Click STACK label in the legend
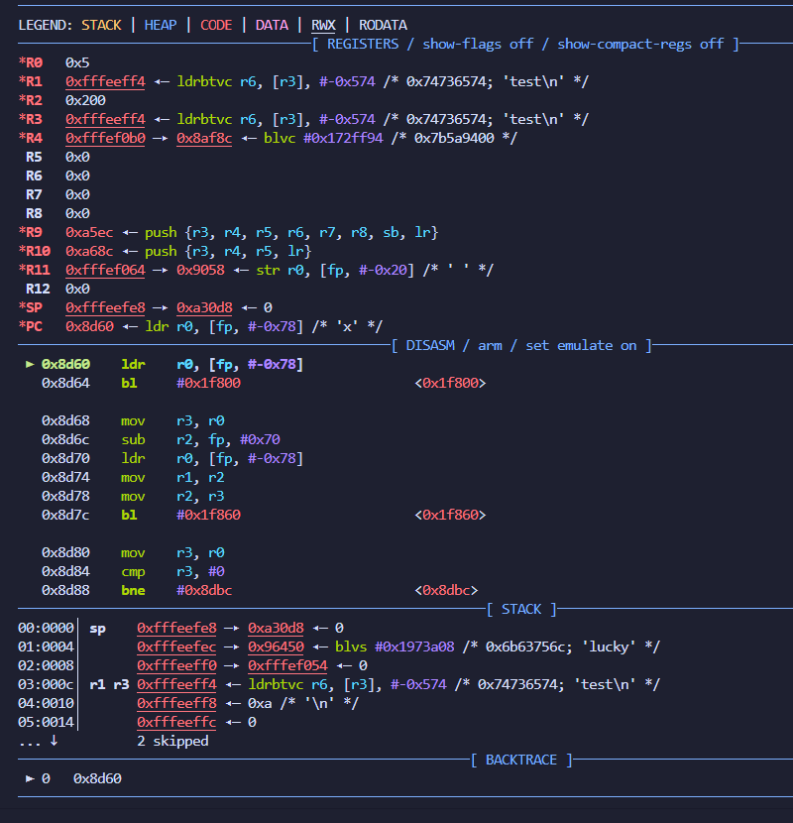This screenshot has width=793, height=823. pos(101,25)
